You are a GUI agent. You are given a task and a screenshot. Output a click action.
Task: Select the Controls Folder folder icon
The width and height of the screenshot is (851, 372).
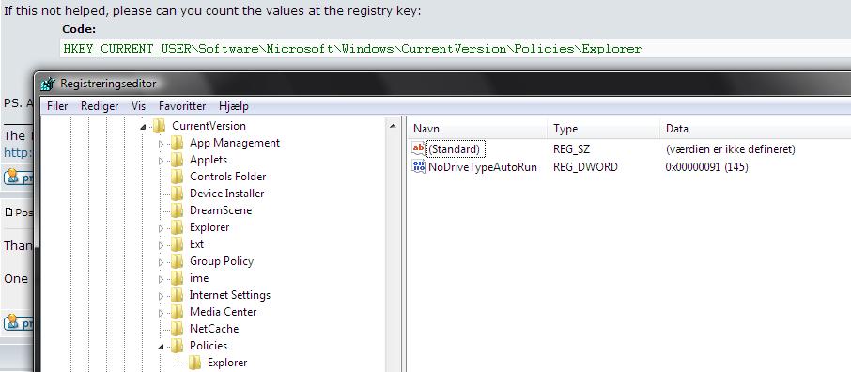177,177
